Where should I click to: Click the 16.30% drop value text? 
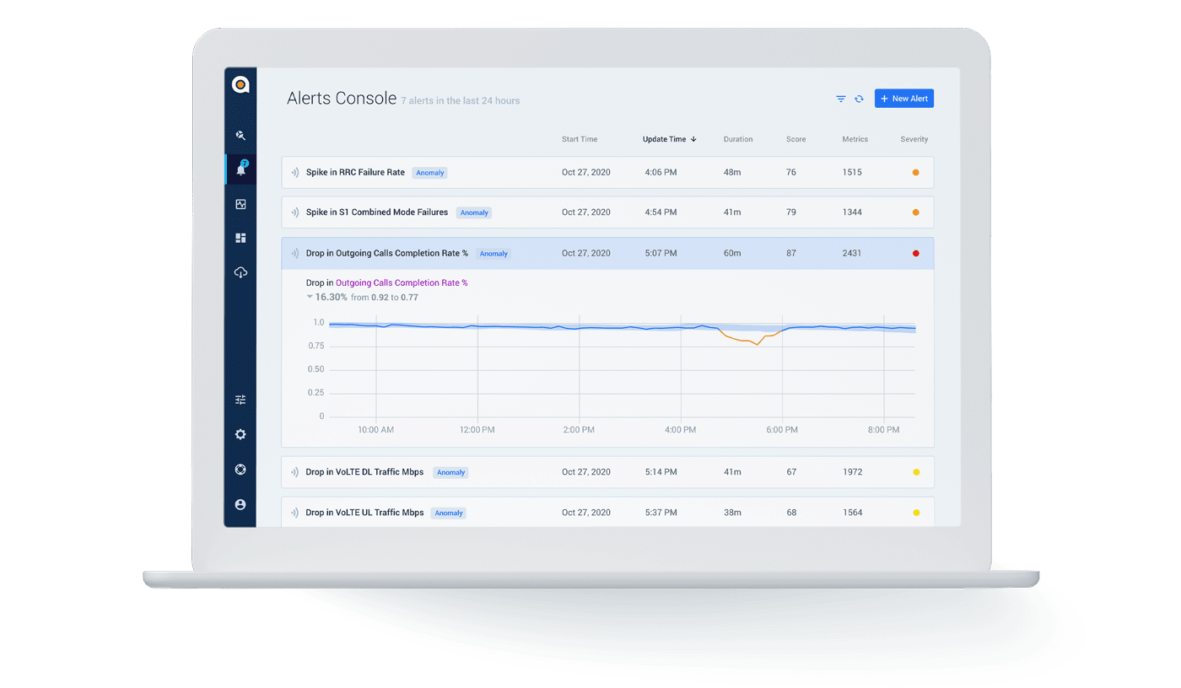pos(332,298)
